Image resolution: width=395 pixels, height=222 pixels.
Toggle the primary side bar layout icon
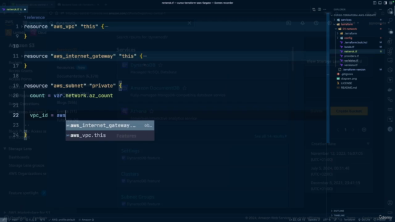pyautogui.click(x=375, y=2)
